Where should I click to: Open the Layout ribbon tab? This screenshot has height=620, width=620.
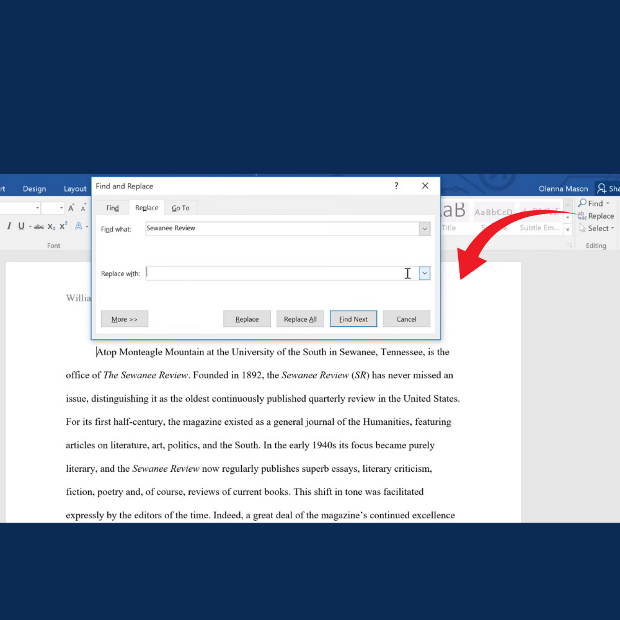(x=75, y=188)
